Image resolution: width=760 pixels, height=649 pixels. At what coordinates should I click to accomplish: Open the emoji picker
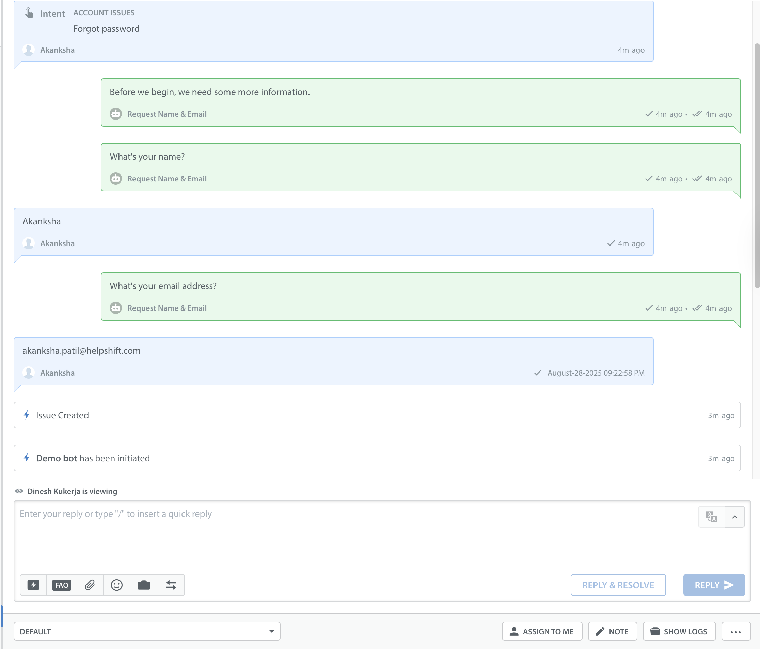coord(117,585)
